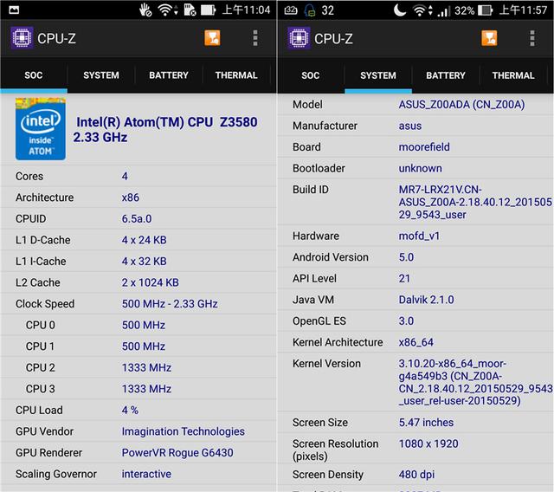Select SOC tab in left screen
The image size is (554, 492).
pyautogui.click(x=34, y=75)
